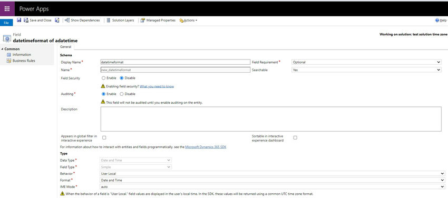Open the File menu

6,23
